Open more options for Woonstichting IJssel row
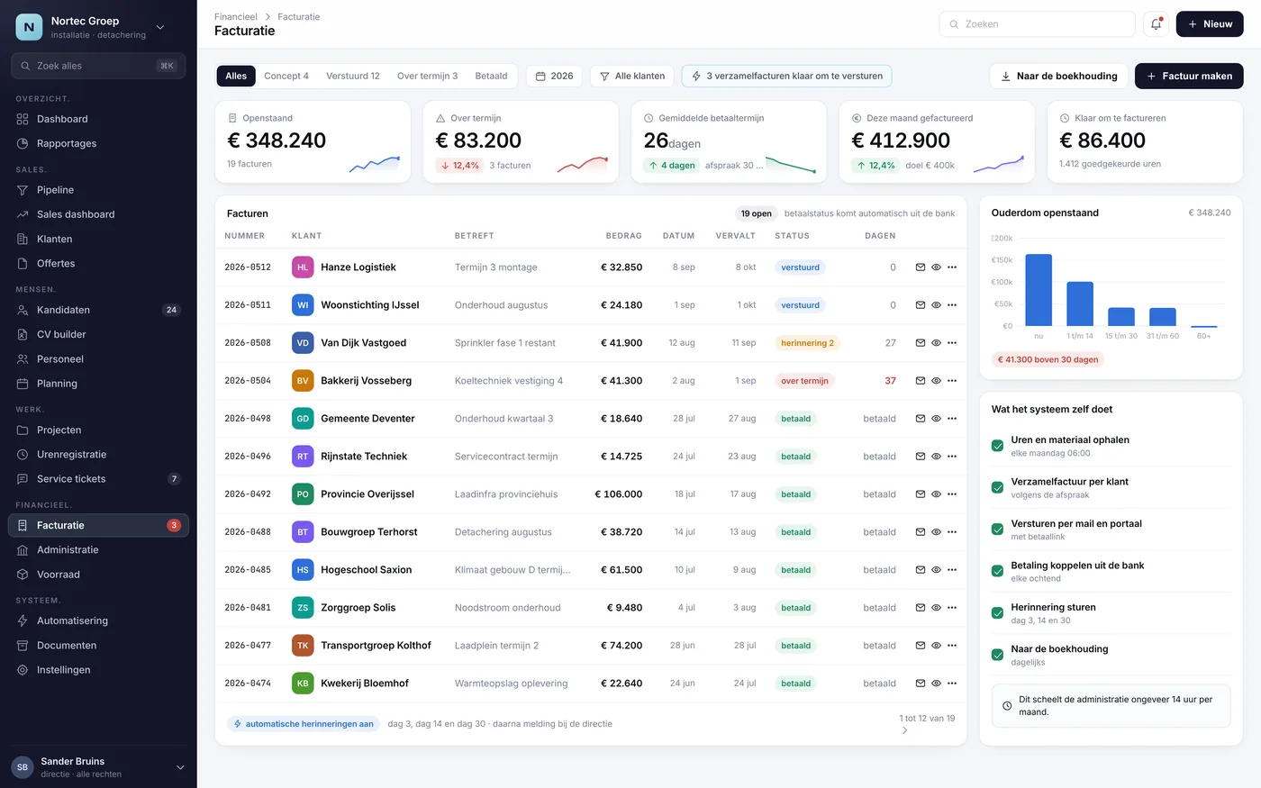Image resolution: width=1261 pixels, height=788 pixels. click(952, 305)
